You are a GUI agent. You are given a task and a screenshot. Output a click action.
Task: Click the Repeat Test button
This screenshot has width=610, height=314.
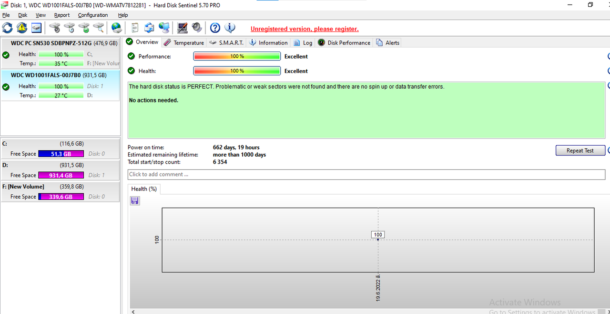point(580,150)
